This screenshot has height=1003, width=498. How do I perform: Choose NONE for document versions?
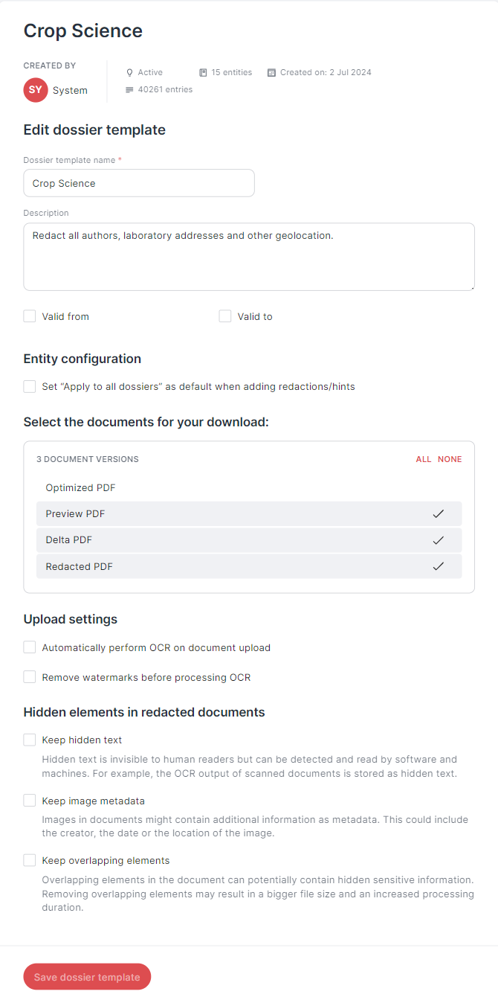pos(450,459)
